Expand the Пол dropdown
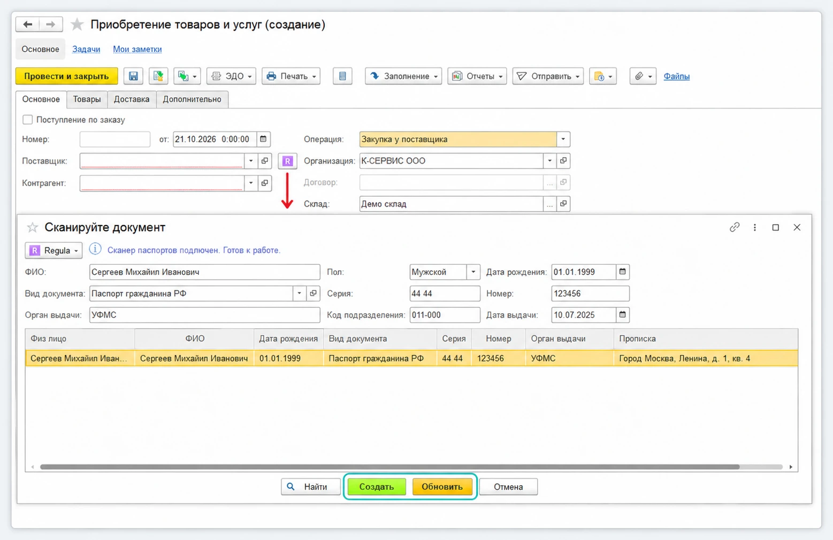The image size is (833, 540). [x=473, y=272]
